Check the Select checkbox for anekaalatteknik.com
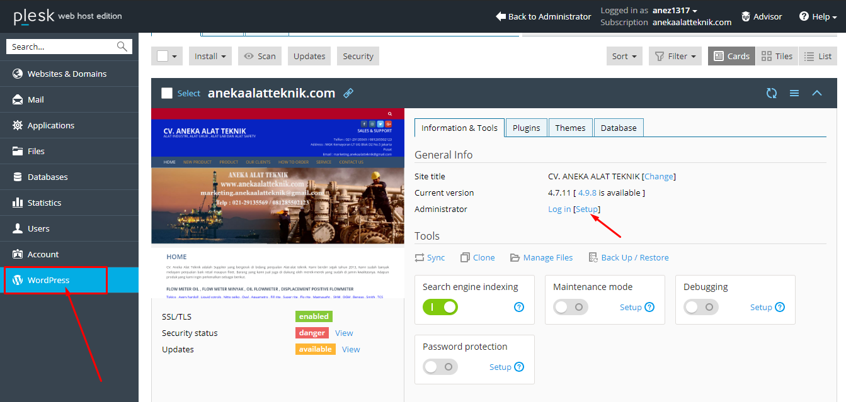846x402 pixels. (167, 93)
